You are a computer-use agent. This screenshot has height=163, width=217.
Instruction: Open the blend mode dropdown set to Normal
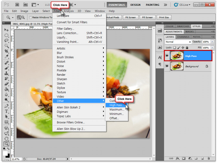pos(178,42)
